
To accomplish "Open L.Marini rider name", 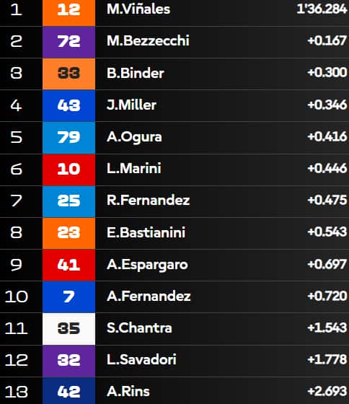I will [133, 169].
